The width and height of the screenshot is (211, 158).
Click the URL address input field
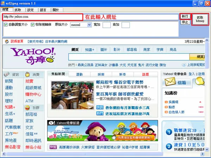click(43, 17)
